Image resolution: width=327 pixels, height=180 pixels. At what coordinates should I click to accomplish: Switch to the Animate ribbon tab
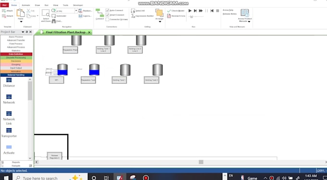26,5
